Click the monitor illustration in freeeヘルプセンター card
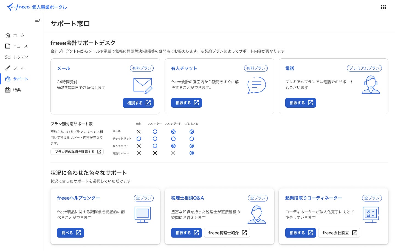Image resolution: width=395 pixels, height=251 pixels. click(x=143, y=215)
